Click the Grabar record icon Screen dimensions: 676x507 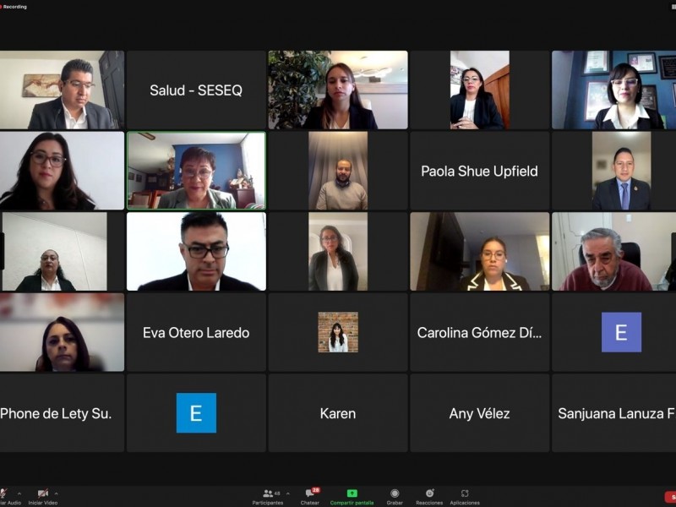coord(395,493)
